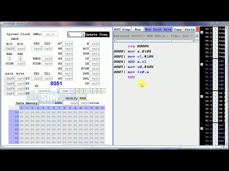Click the memory column header F
This screenshot has height=171, width=229.
[x=102, y=108]
